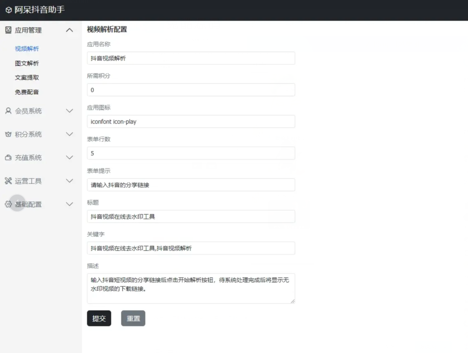Click into the 描述 textarea

coord(191,288)
